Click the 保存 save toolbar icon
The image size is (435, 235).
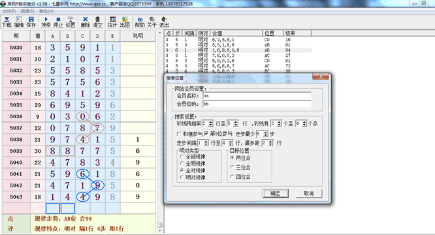[31, 22]
